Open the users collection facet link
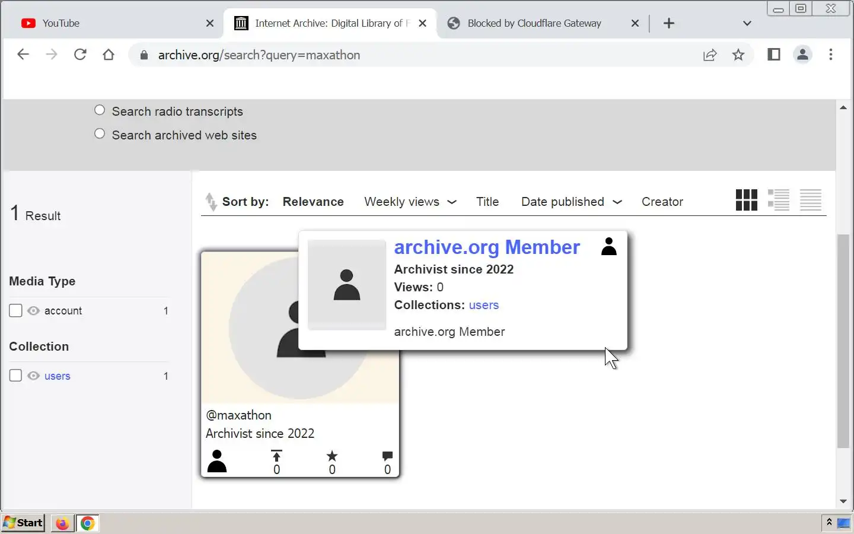 (58, 376)
